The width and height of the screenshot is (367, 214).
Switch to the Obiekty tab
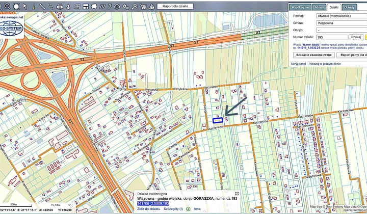click(349, 7)
